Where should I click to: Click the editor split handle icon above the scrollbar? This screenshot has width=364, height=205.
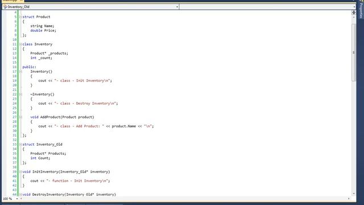(354, 13)
